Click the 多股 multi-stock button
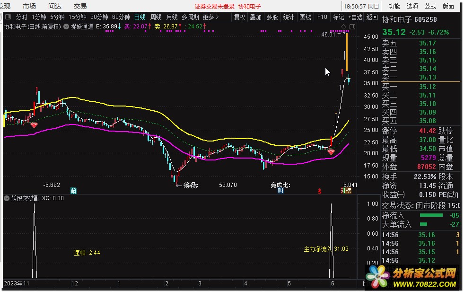464x292 pixels. [272, 17]
